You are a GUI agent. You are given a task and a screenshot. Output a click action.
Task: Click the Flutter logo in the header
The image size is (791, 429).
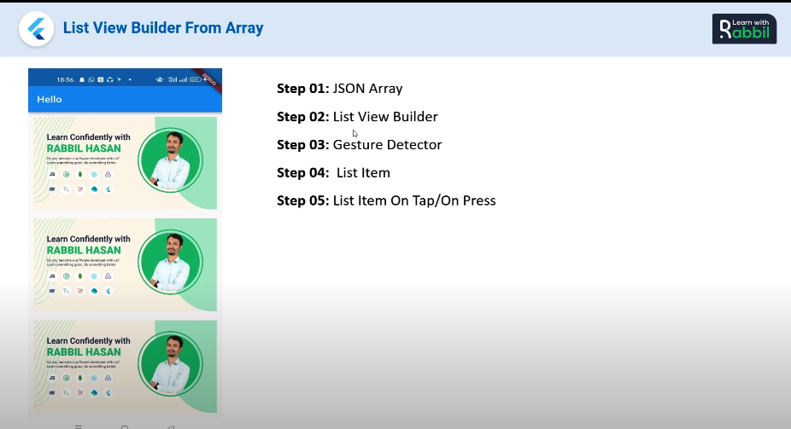click(36, 29)
